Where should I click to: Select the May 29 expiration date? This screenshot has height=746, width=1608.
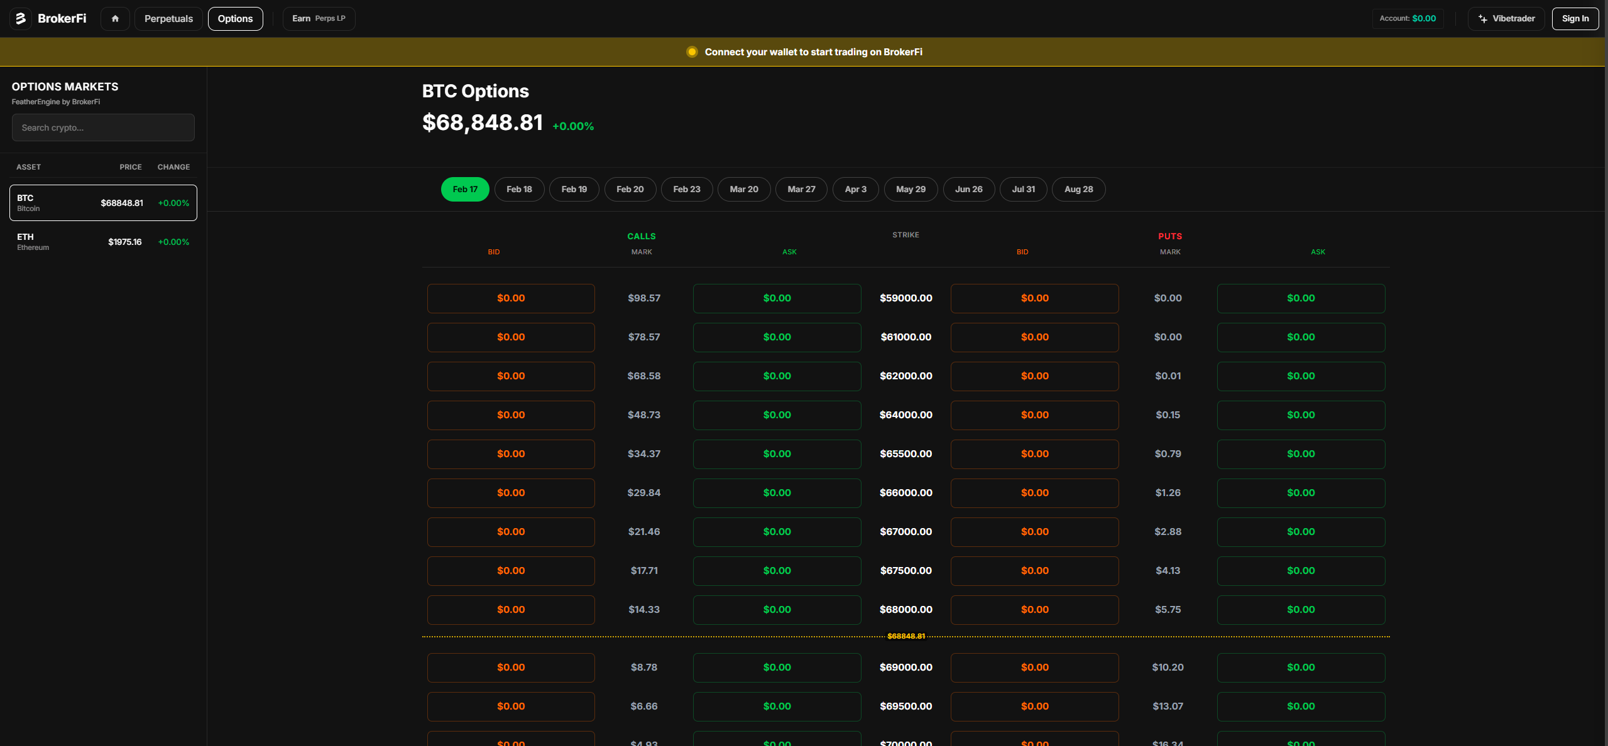(911, 189)
